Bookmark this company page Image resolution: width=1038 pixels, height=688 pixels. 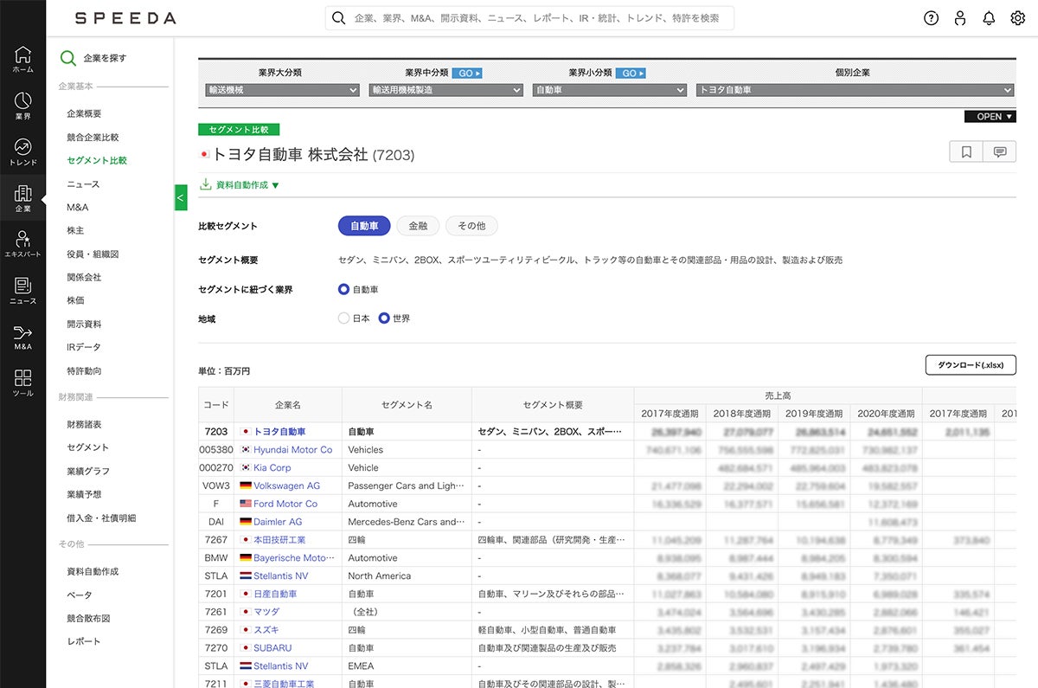point(966,152)
